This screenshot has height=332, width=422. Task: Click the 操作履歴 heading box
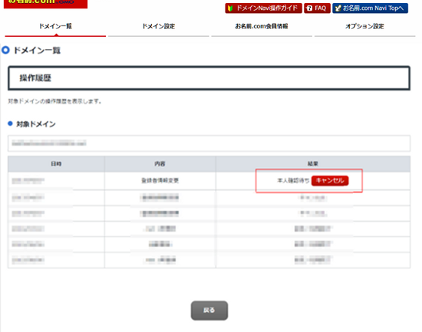pos(209,78)
